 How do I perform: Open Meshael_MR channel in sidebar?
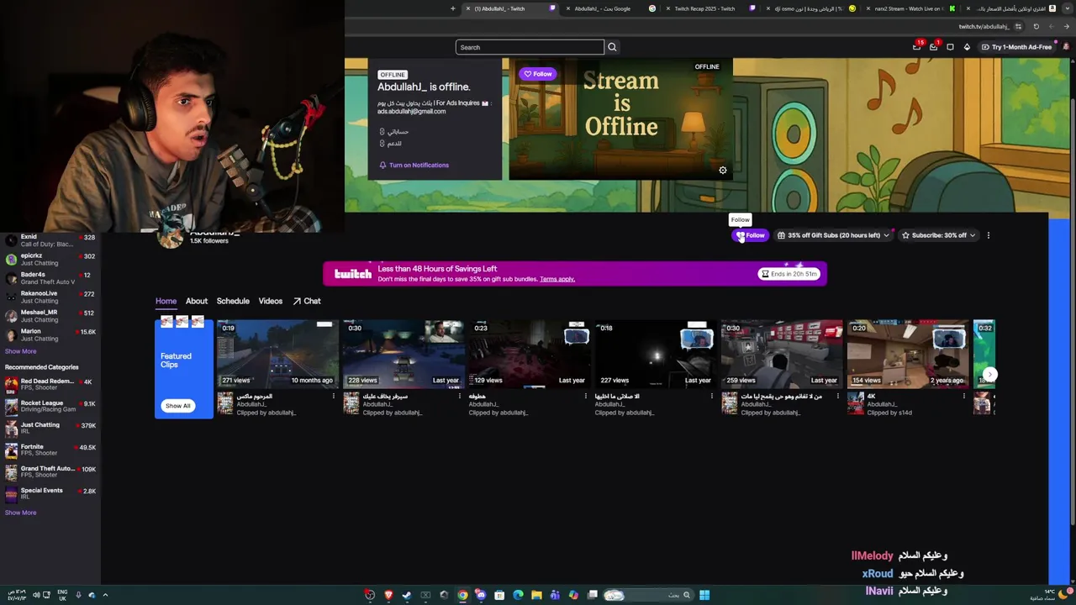(x=50, y=316)
